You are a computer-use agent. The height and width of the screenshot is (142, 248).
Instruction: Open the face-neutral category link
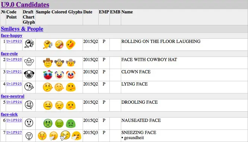[x=13, y=96]
